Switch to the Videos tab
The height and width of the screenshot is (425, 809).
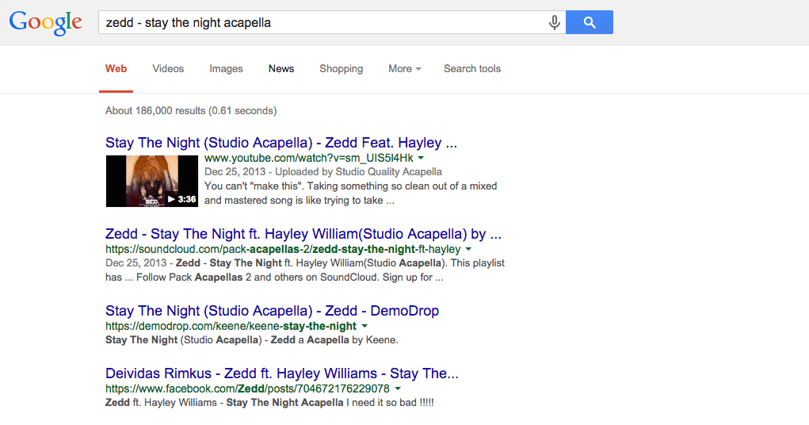(168, 69)
